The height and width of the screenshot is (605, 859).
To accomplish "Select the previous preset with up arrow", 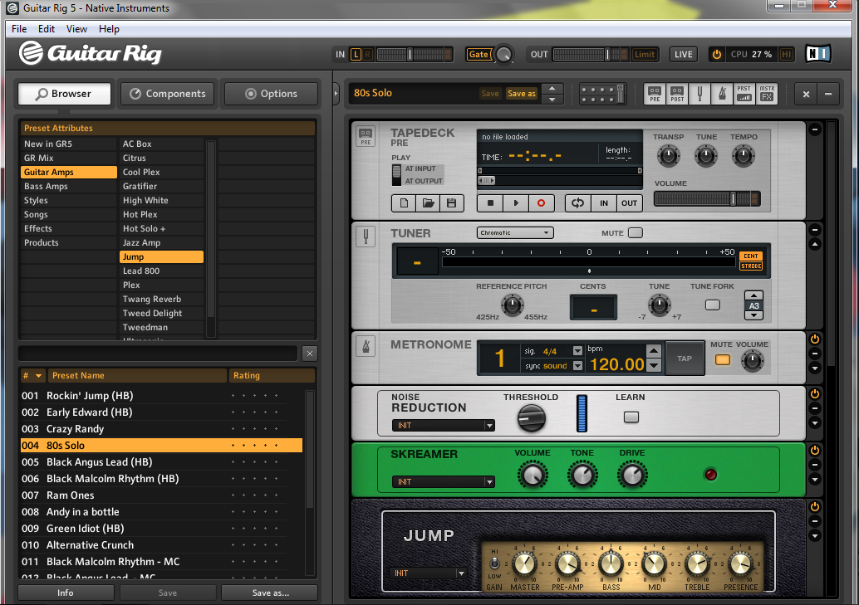I will click(552, 89).
